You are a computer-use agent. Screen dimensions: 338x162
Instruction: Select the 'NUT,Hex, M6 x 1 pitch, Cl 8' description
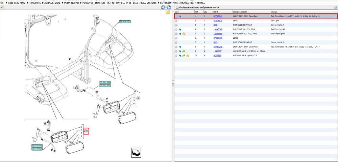tap(245, 56)
